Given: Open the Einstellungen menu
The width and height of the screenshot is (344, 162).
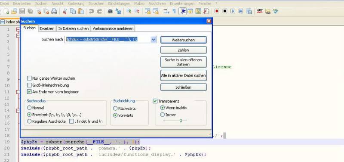Looking at the screenshot, I should click(x=119, y=3).
